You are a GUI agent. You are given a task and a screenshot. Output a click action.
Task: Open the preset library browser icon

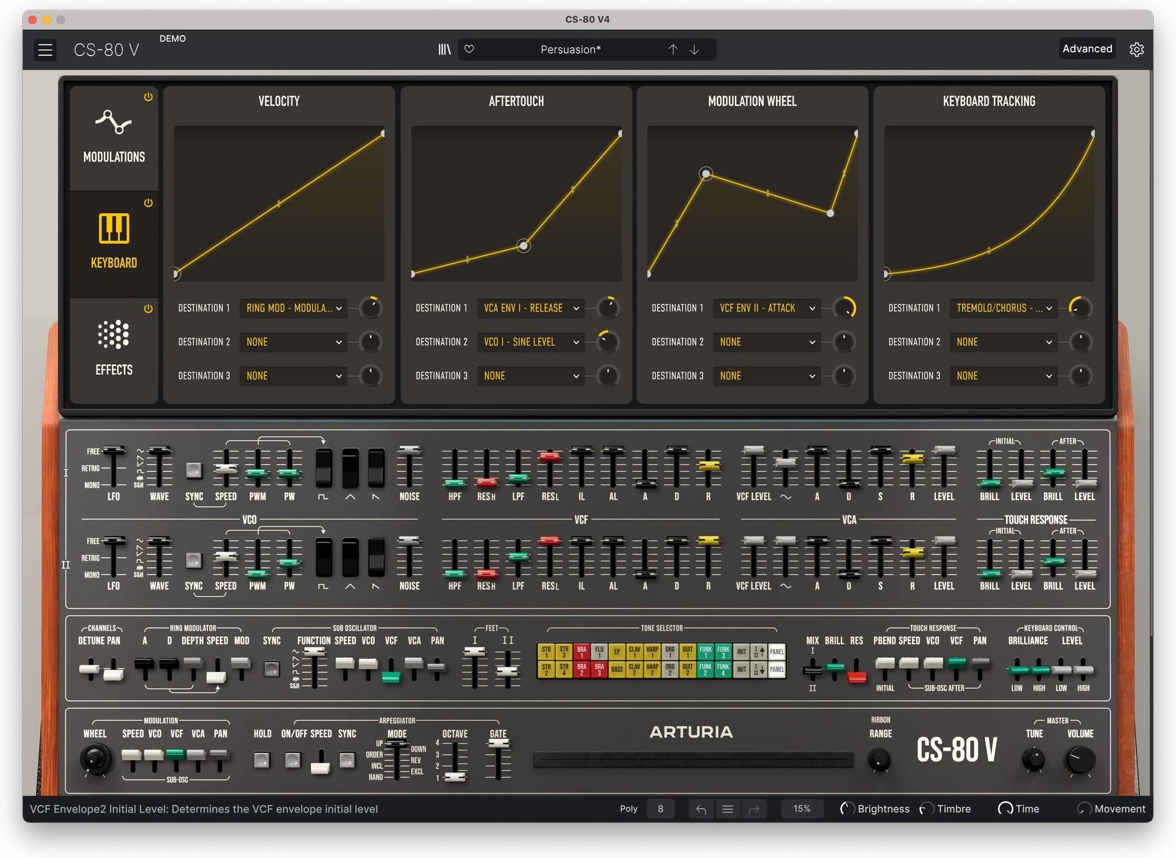445,50
